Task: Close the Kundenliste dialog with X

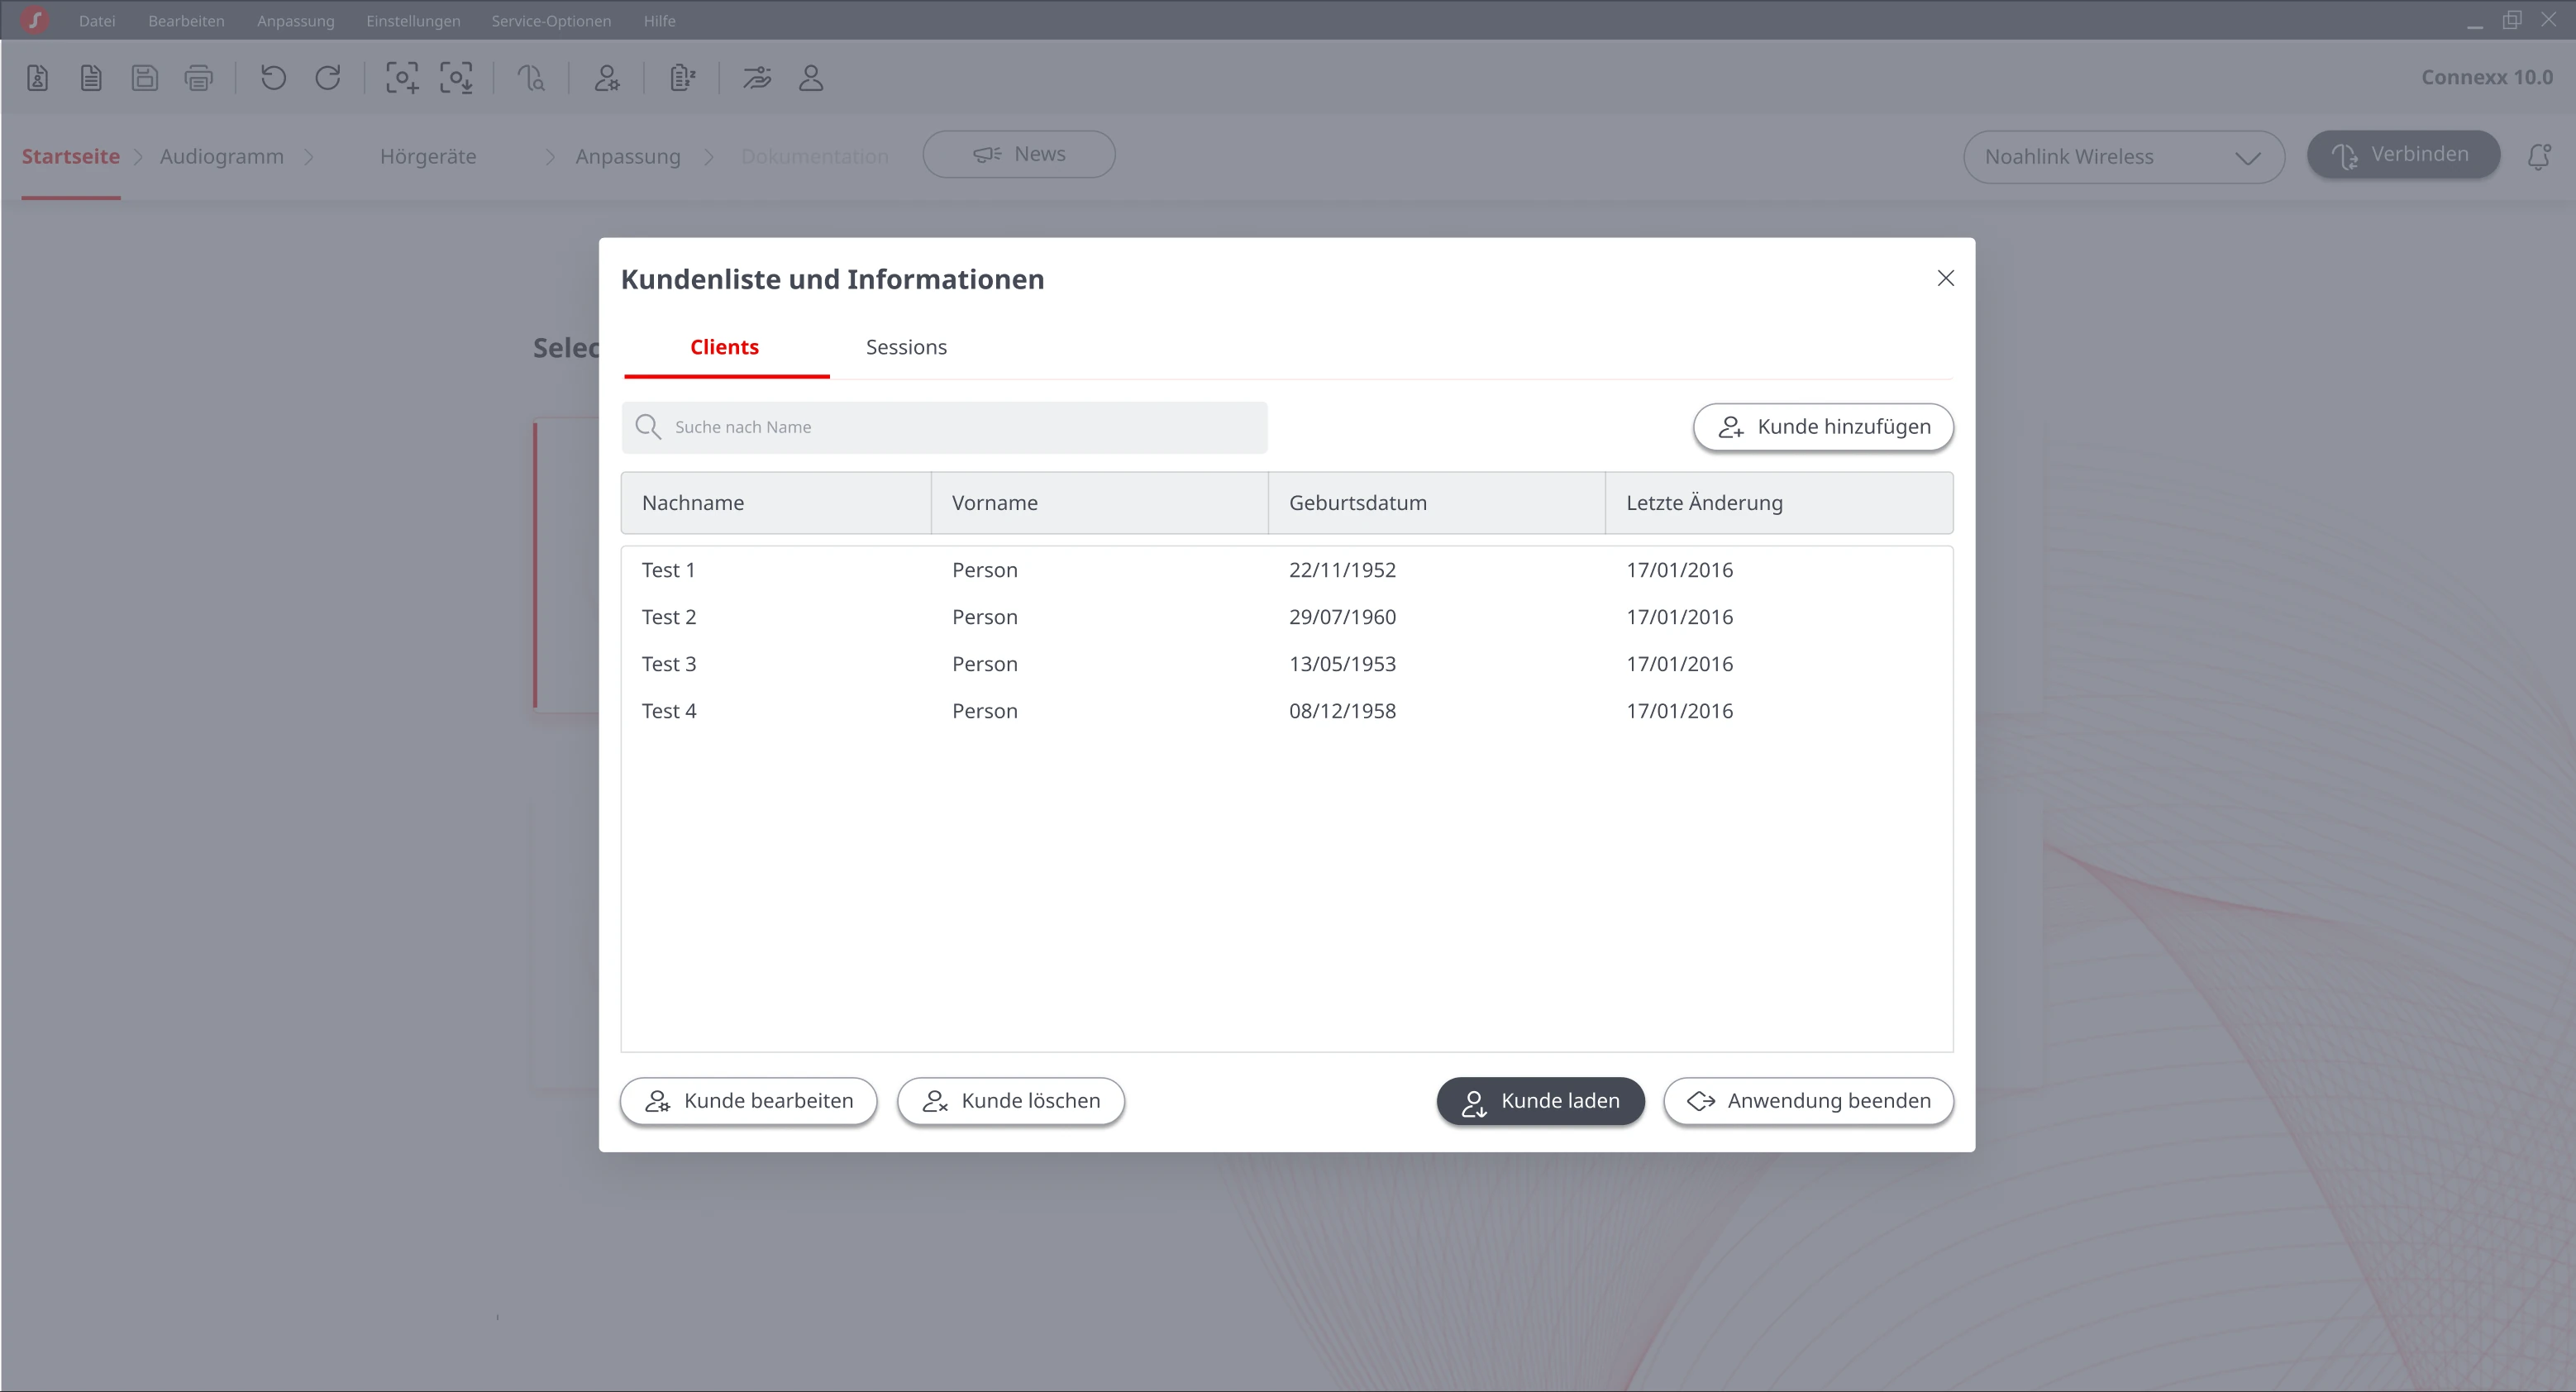Action: [x=1945, y=278]
